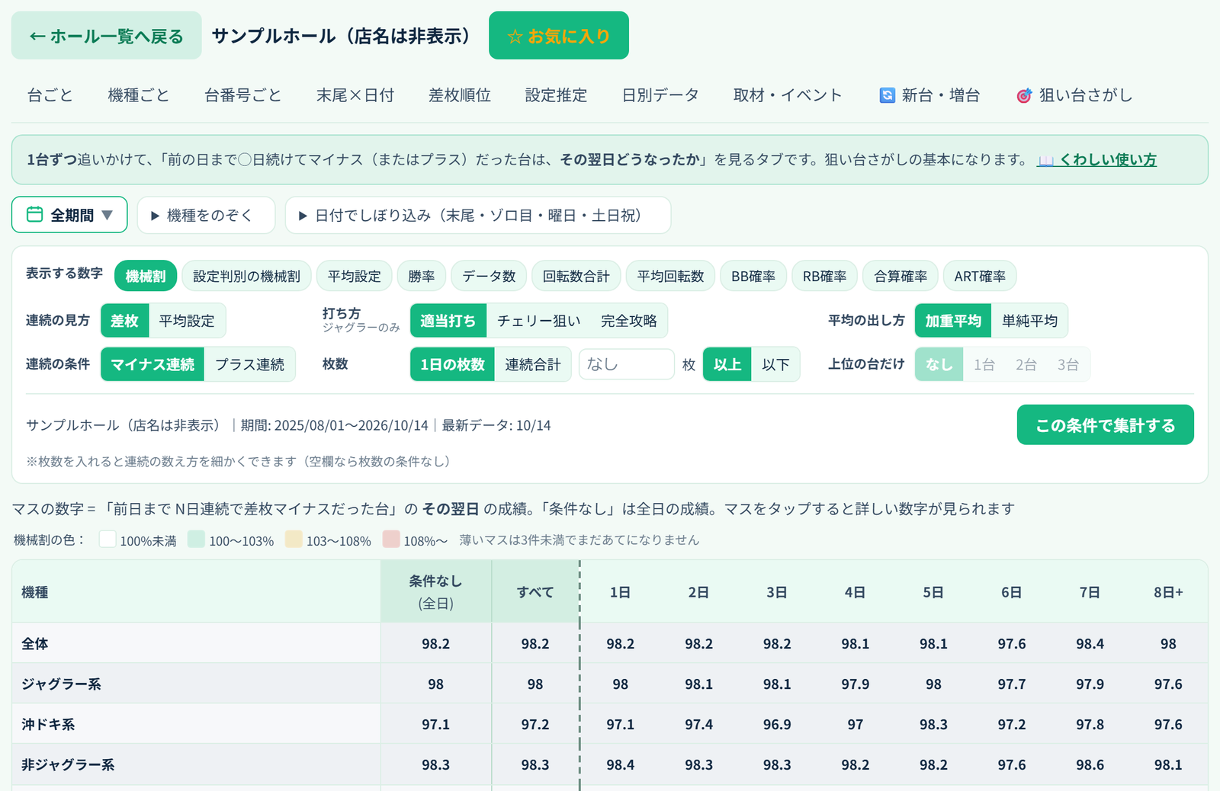The width and height of the screenshot is (1220, 791).
Task: Limit 上位の台だけ to 2台
Action: (1026, 364)
